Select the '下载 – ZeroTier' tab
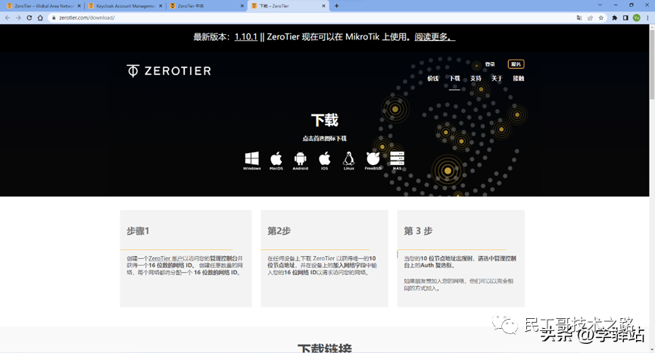The width and height of the screenshot is (655, 353). pos(289,6)
